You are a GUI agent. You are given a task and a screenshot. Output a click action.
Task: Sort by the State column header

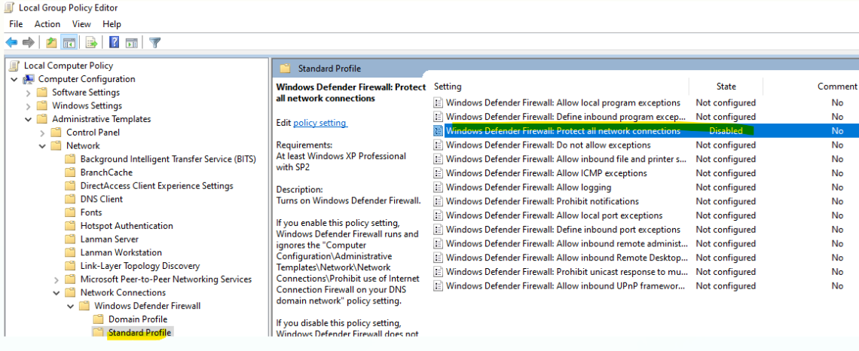(726, 87)
